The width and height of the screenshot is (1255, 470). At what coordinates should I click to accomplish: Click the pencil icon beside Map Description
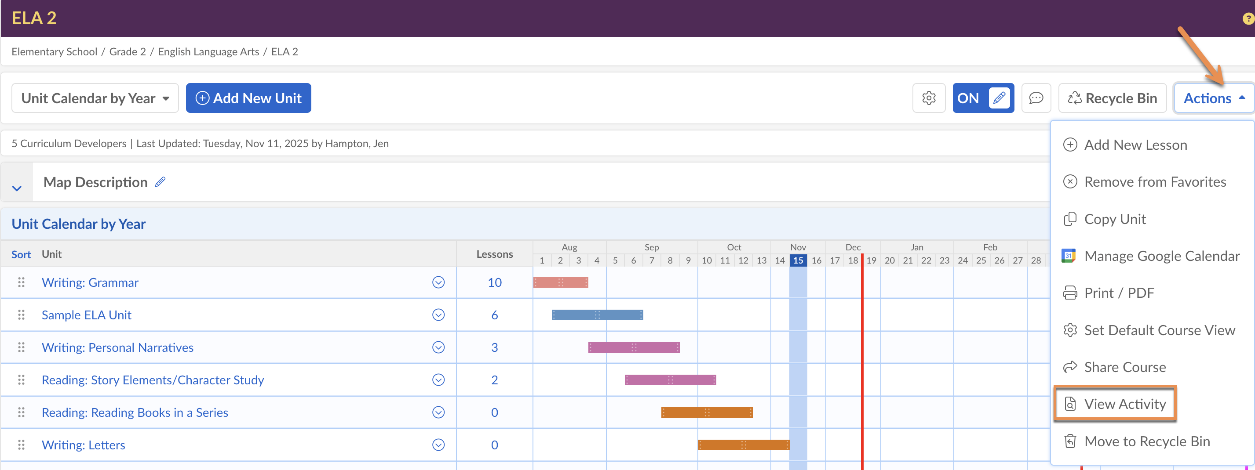coord(161,182)
